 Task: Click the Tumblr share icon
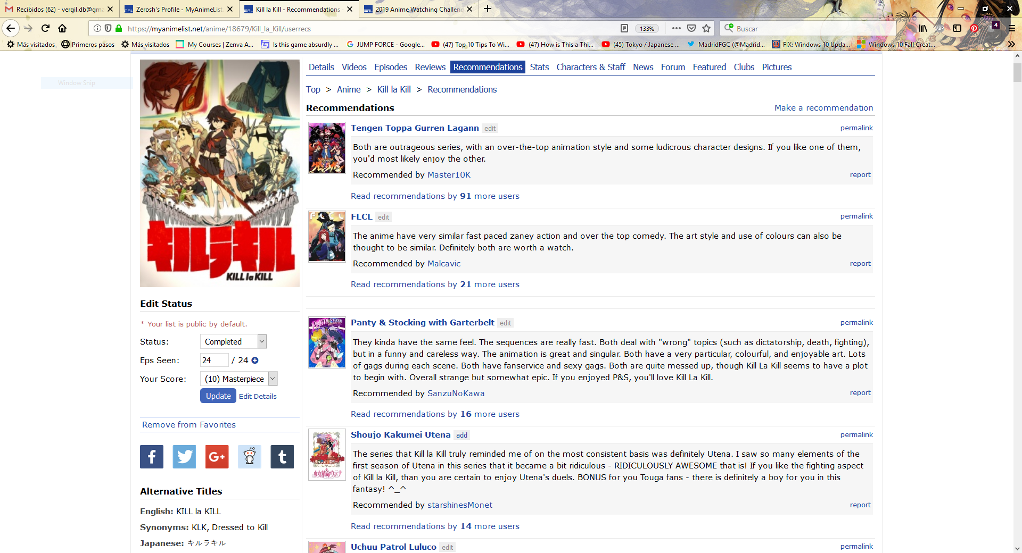(x=282, y=457)
